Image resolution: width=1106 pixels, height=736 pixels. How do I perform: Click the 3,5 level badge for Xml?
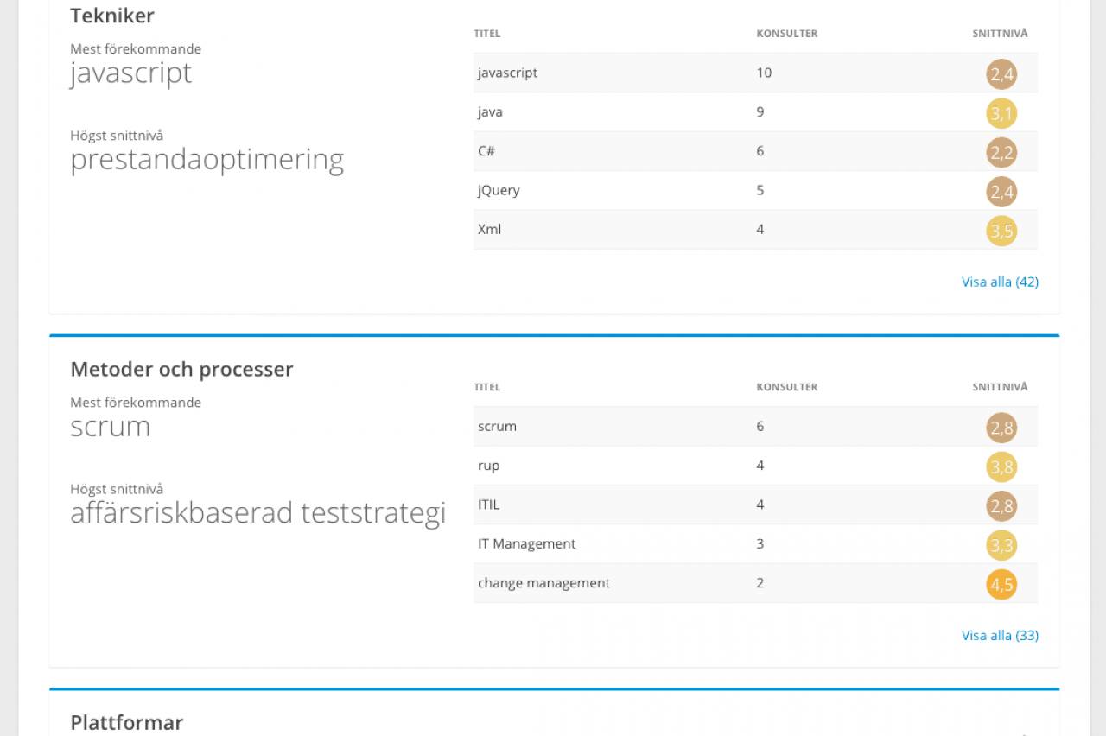click(1001, 231)
